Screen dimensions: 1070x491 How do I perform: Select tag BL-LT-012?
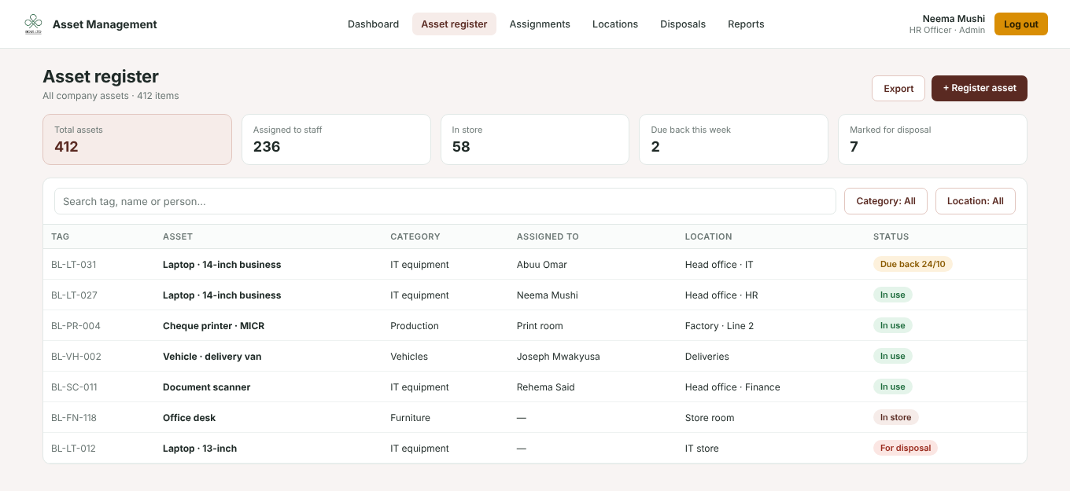coord(73,449)
